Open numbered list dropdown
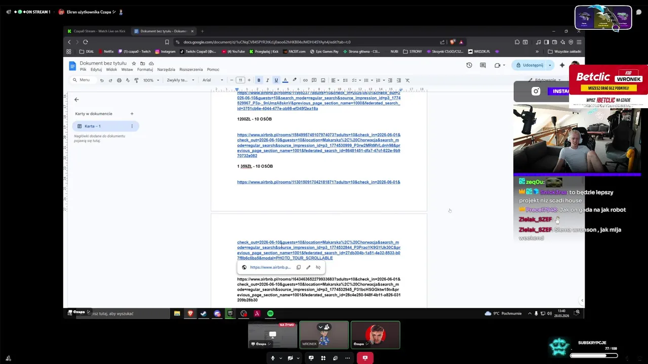648x364 pixels. (x=380, y=80)
